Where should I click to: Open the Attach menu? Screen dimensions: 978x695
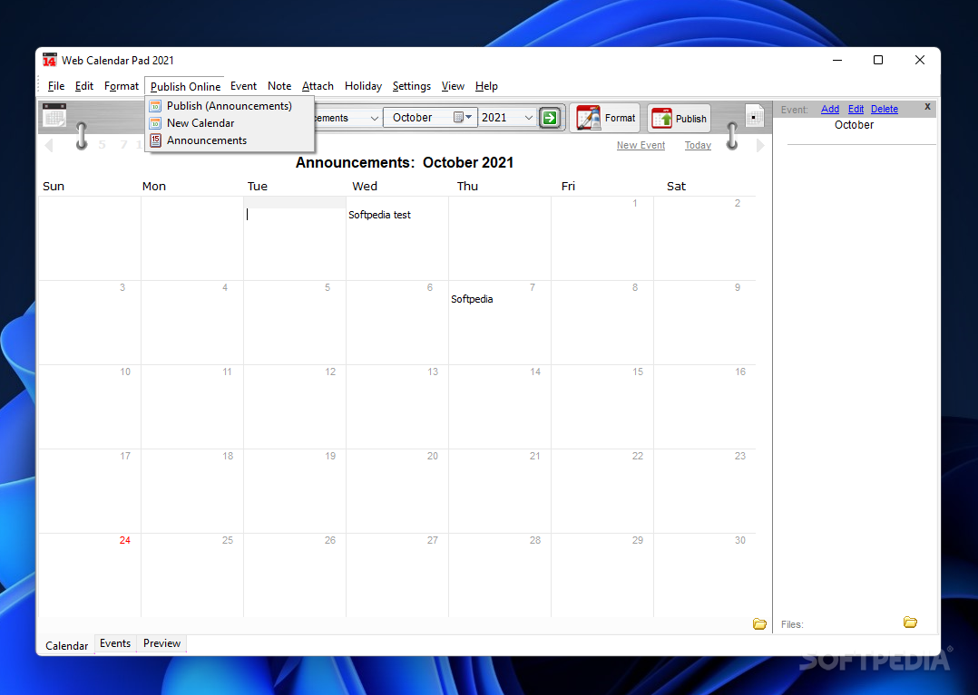318,86
